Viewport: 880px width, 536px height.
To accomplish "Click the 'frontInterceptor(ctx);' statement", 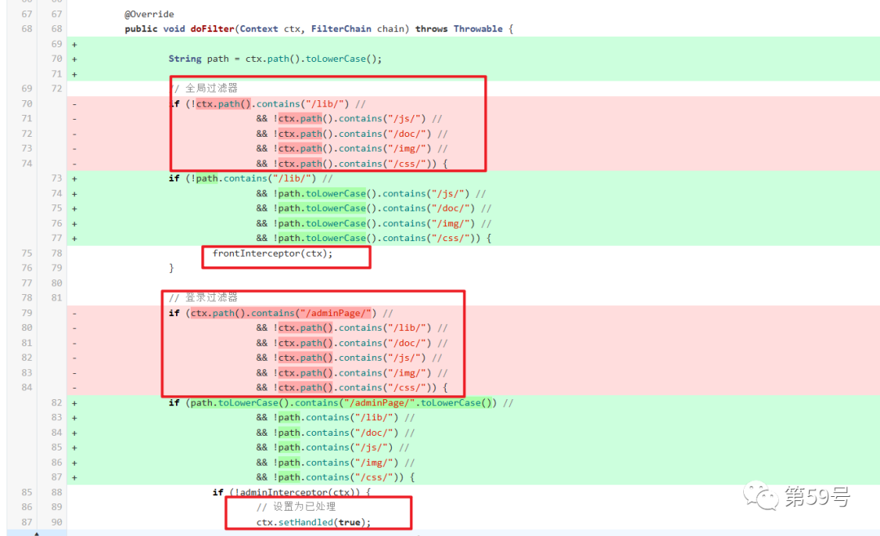I will click(273, 253).
